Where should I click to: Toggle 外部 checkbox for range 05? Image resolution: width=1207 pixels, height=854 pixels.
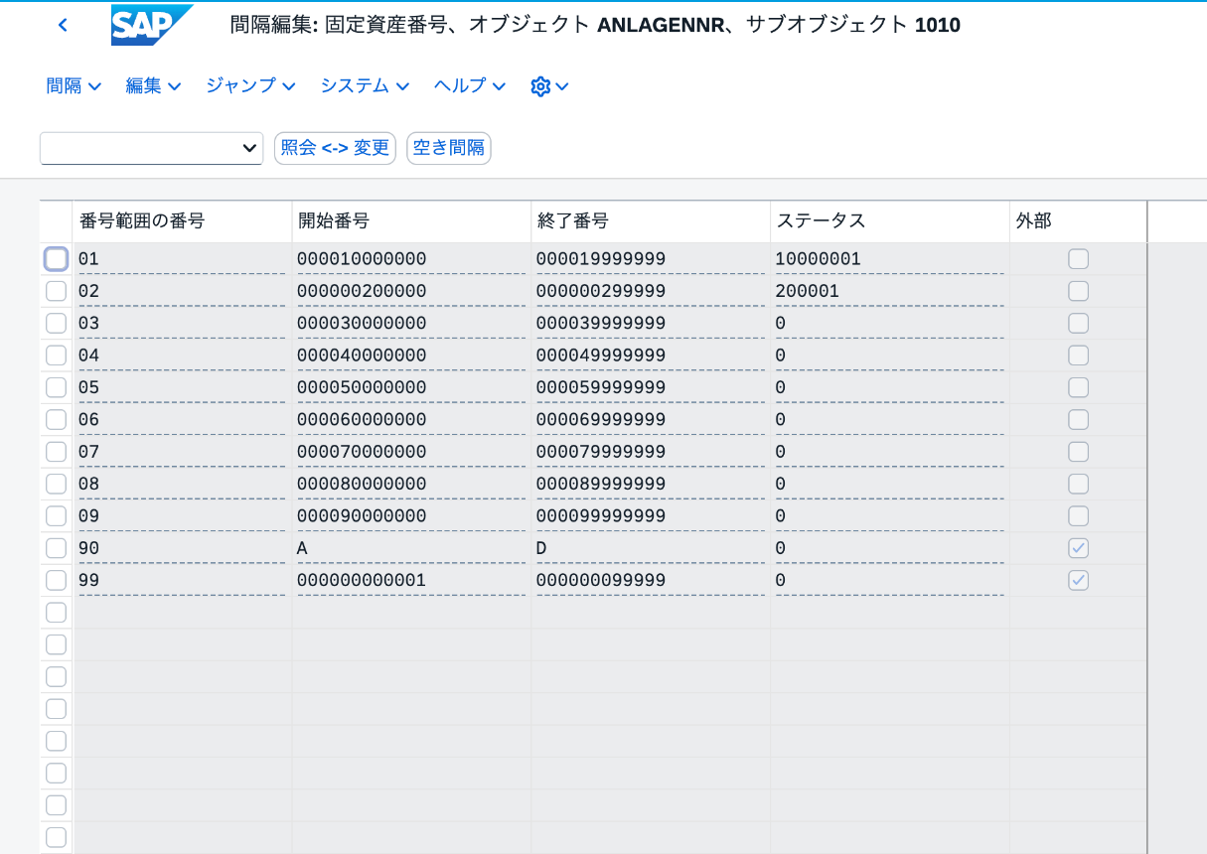pos(1078,387)
